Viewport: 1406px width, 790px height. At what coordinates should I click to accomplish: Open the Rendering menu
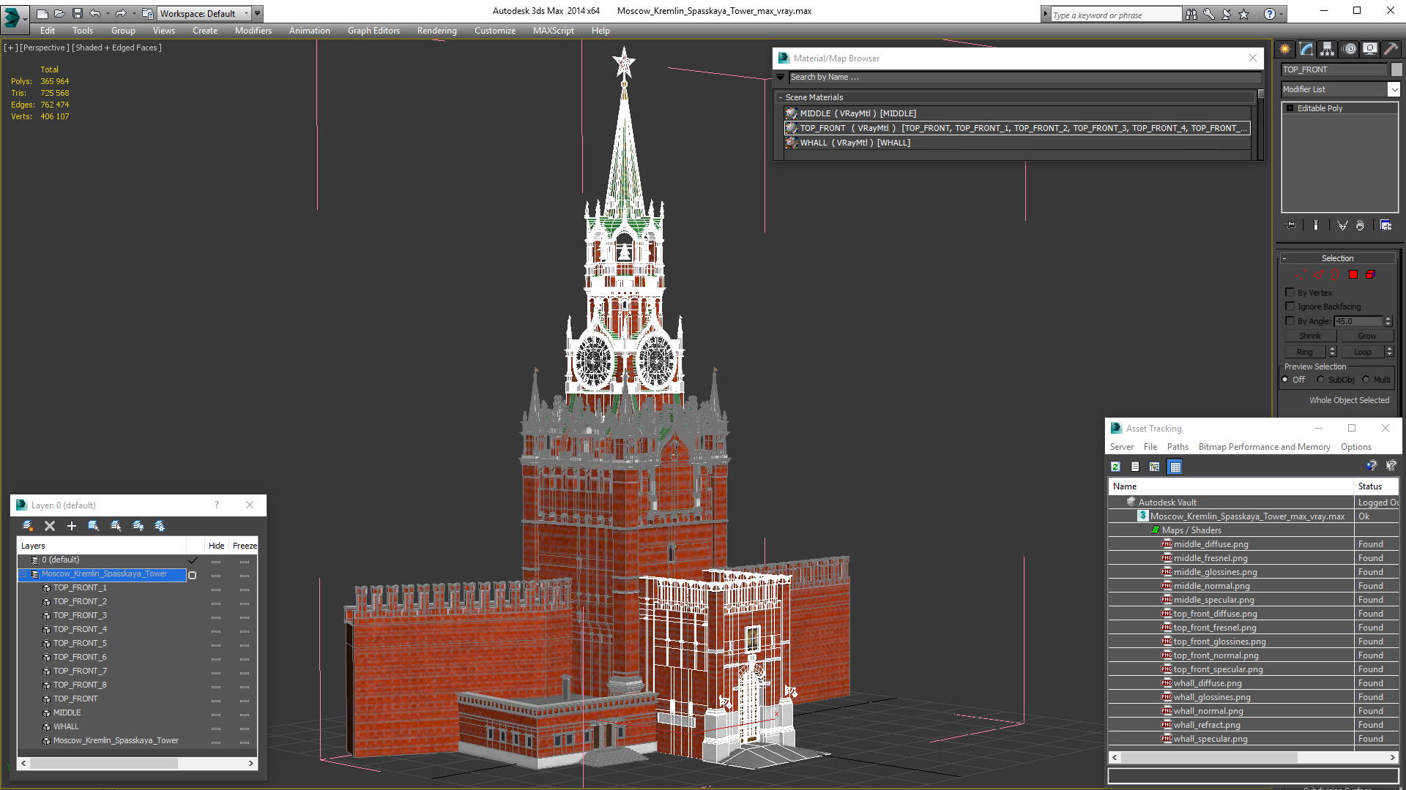click(437, 31)
